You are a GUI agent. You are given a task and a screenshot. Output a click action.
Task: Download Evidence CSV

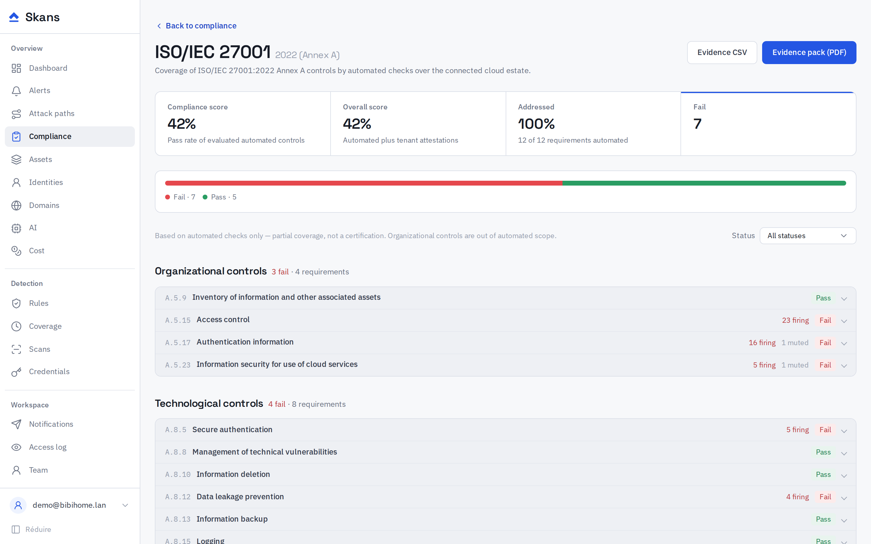(722, 53)
